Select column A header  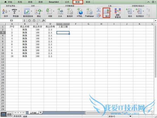12,24
